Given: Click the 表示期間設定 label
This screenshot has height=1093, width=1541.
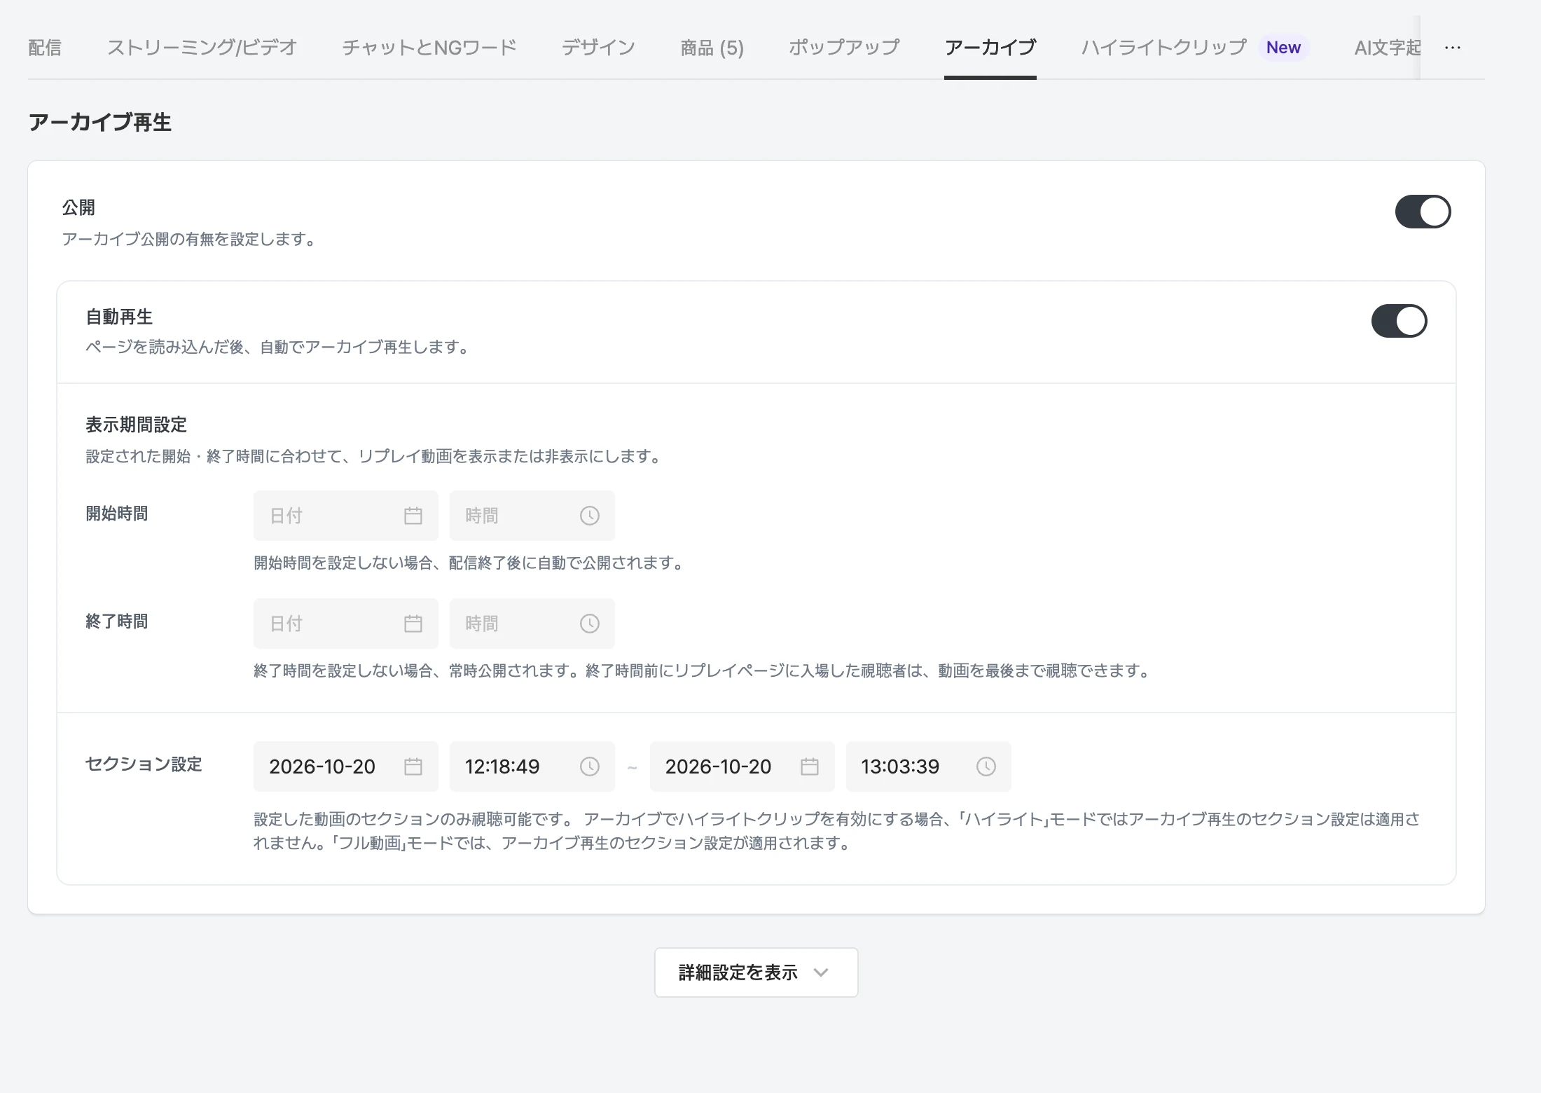Looking at the screenshot, I should [x=137, y=425].
